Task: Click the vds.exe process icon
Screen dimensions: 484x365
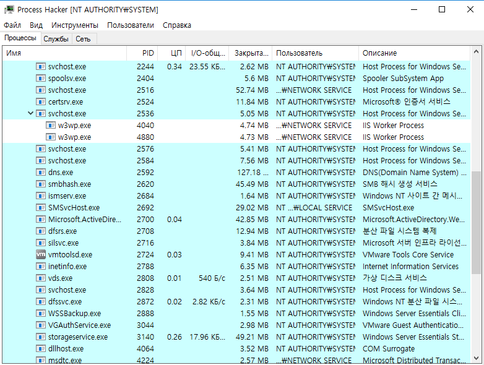Action: 41,278
